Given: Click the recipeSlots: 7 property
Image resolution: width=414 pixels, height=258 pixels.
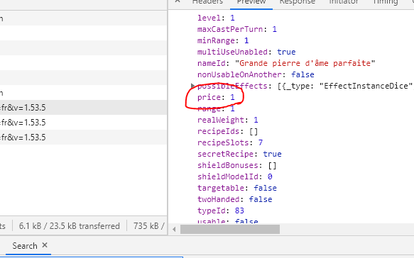Looking at the screenshot, I should 230,142.
